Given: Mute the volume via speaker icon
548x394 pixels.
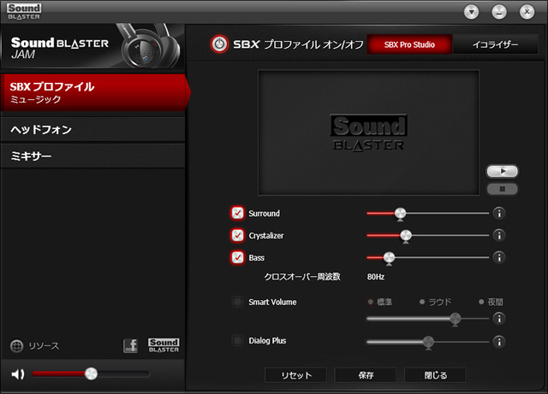Looking at the screenshot, I should pos(17,373).
